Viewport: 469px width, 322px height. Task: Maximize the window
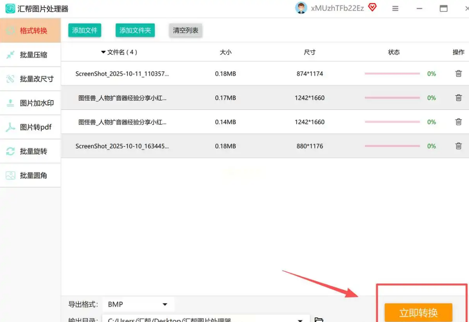[444, 8]
